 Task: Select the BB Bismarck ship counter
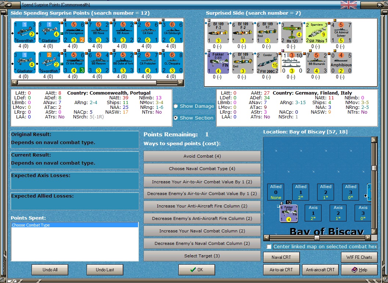[x=316, y=63]
